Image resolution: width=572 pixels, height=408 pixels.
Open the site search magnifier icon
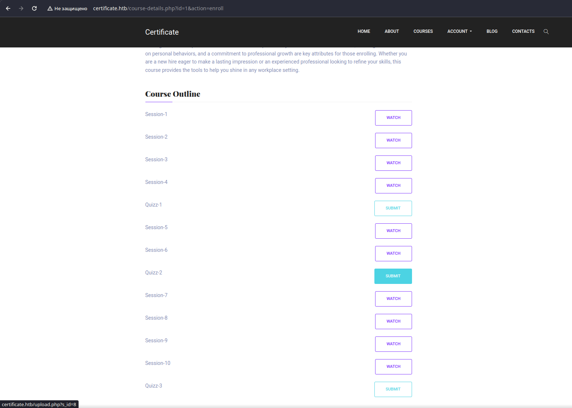(x=546, y=32)
